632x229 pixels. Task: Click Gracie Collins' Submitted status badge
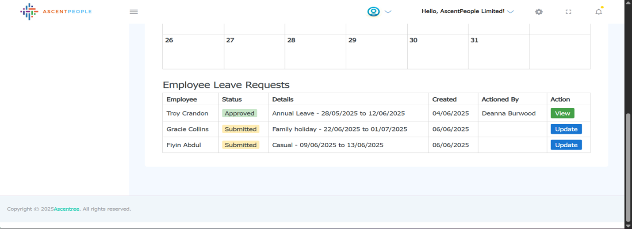[x=241, y=129]
